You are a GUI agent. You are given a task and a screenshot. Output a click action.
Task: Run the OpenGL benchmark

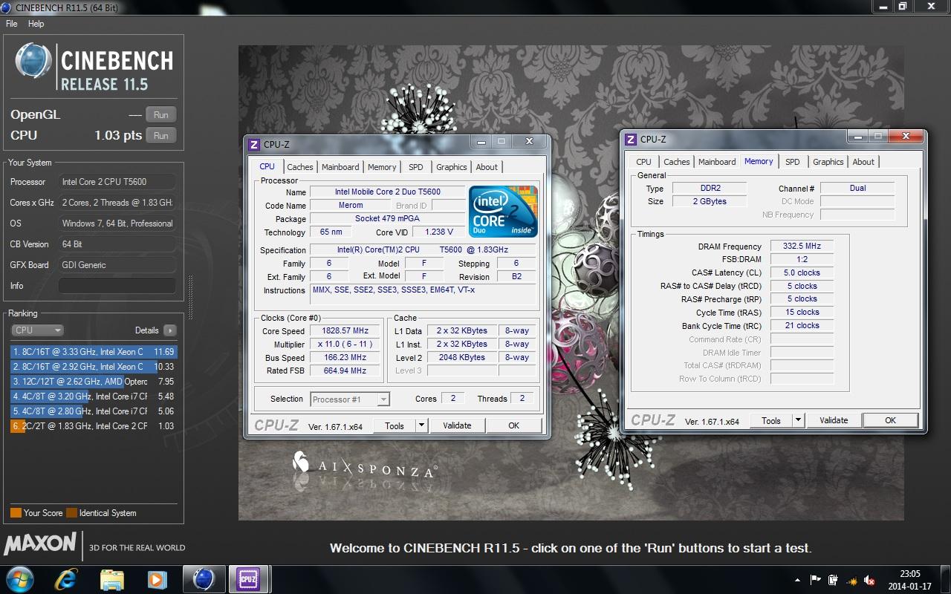click(161, 114)
